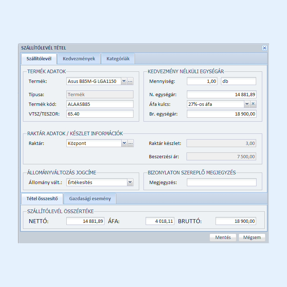Expand the Termék dropdown list

[124, 81]
